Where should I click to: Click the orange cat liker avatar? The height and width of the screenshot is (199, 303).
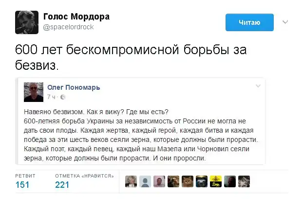coord(187,181)
